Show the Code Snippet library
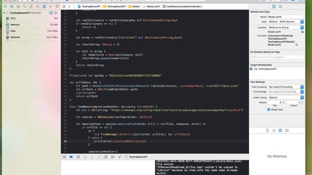The image size is (312, 175). [x=274, y=131]
